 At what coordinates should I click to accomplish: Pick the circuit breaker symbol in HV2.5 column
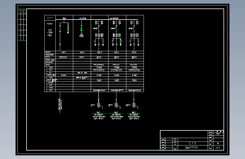coord(134,29)
